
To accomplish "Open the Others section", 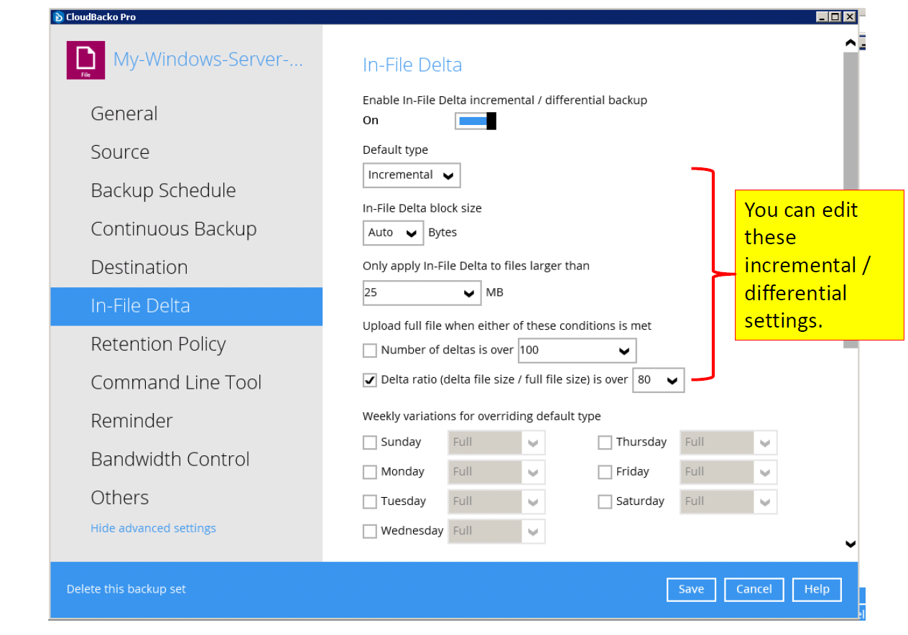I will (187, 498).
